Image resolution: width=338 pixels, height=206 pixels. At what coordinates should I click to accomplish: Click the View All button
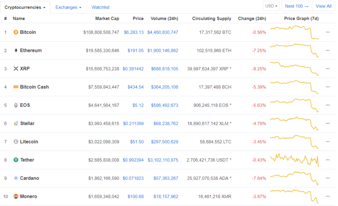(324, 6)
